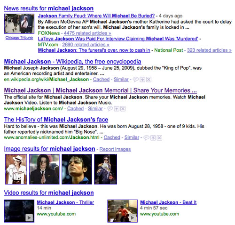Open Michael Jackson Memorial official site
The image size is (235, 225).
coord(100,90)
